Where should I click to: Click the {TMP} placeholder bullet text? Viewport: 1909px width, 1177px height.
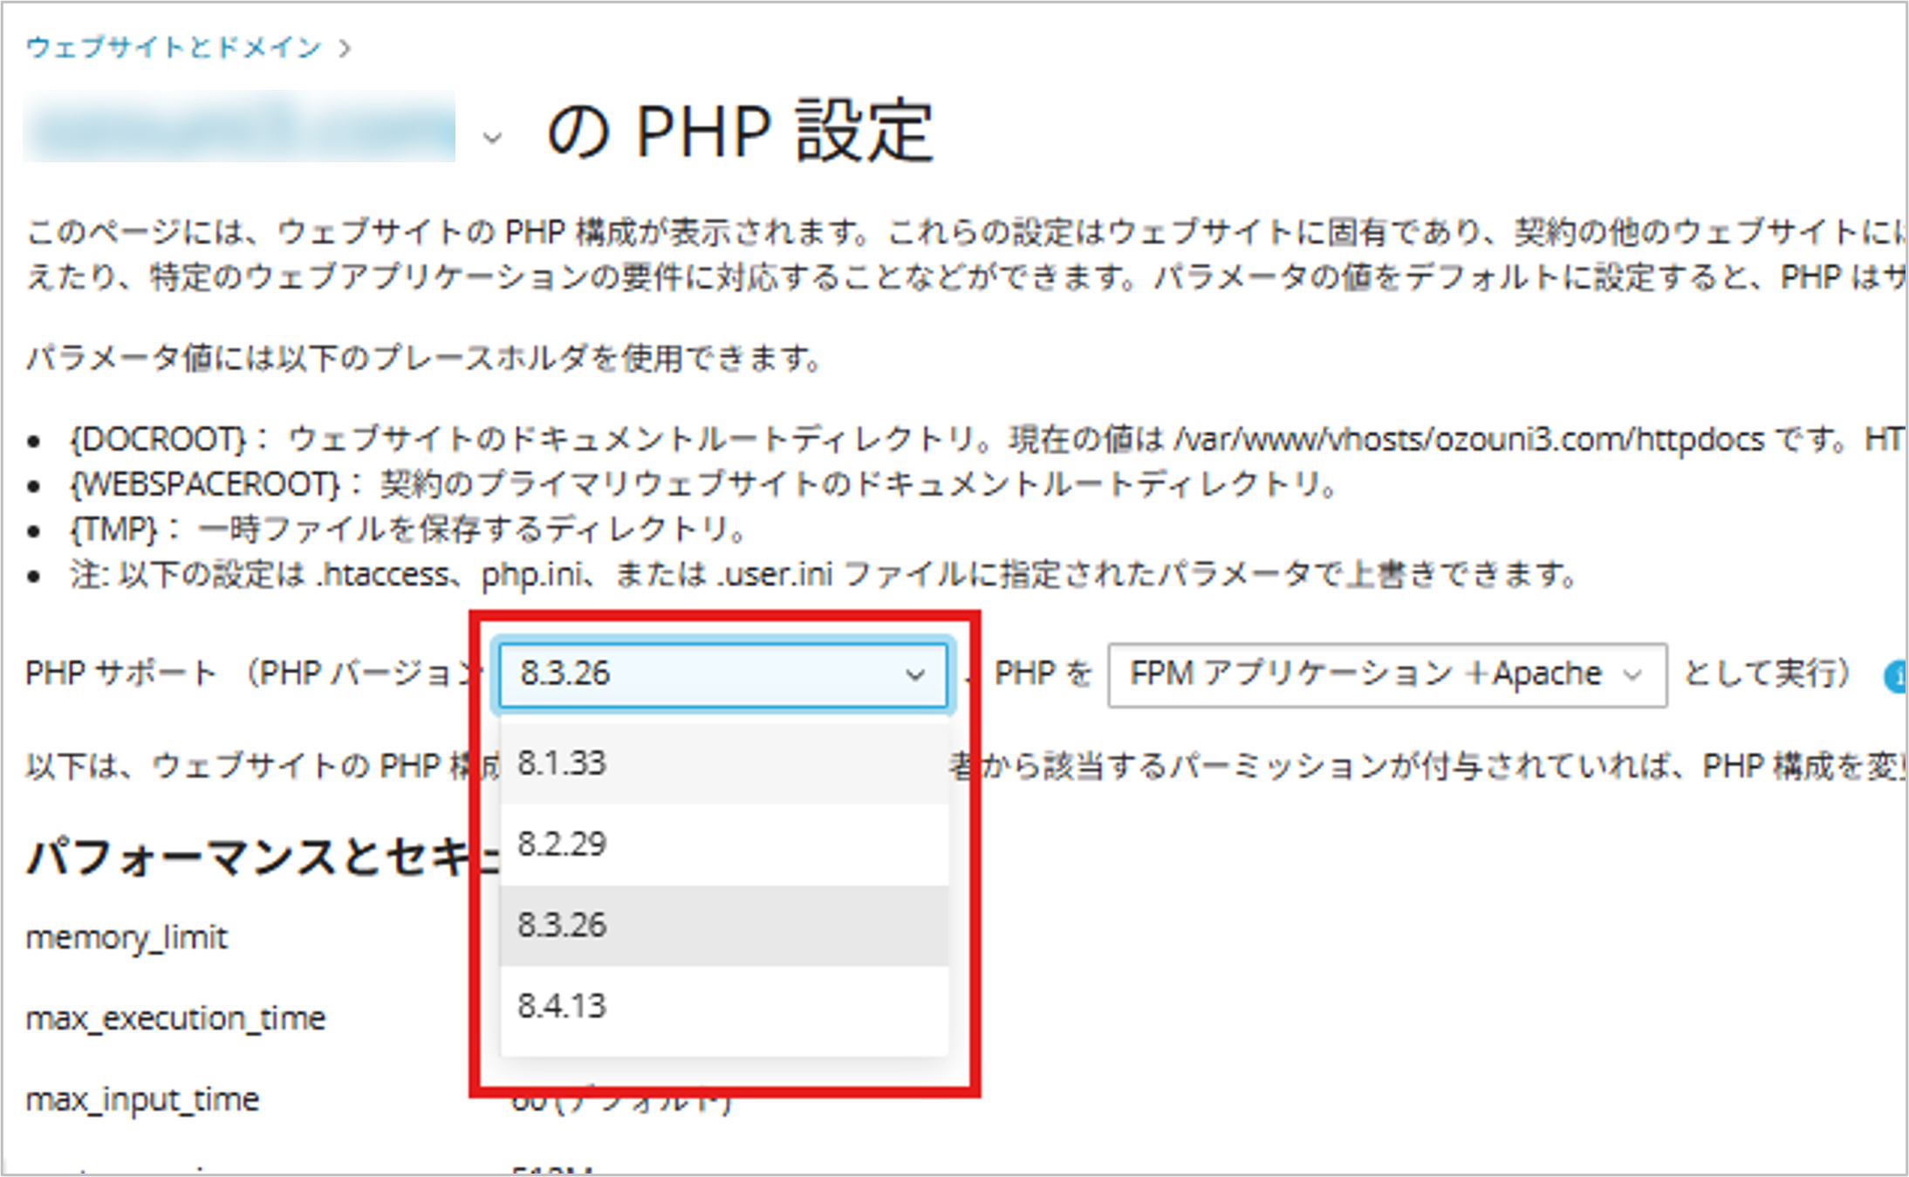tap(114, 530)
